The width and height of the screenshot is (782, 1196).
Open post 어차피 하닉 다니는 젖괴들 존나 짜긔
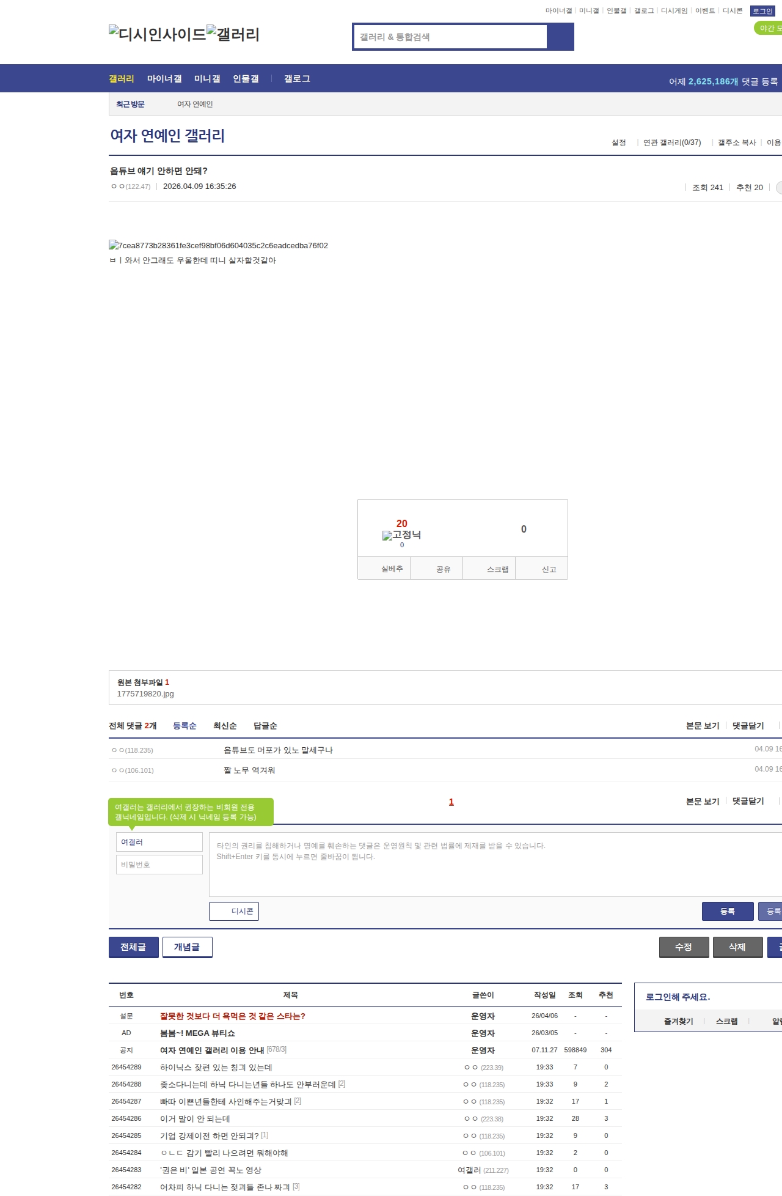coord(225,1187)
